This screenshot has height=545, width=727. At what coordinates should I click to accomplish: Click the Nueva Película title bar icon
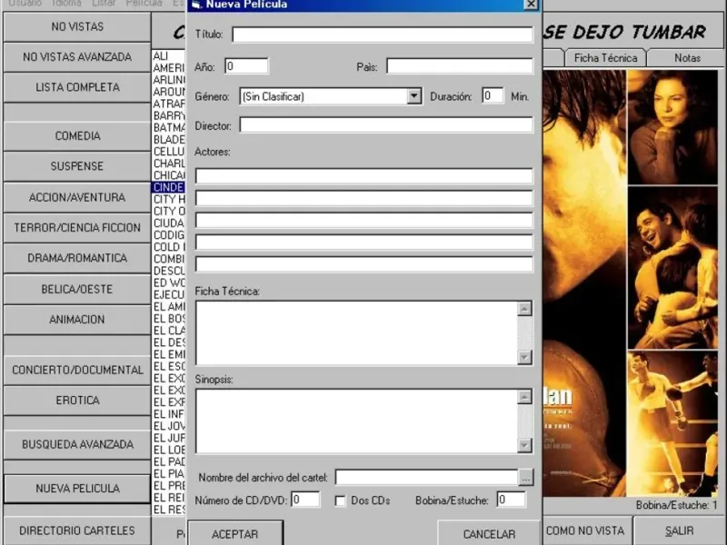tap(197, 5)
